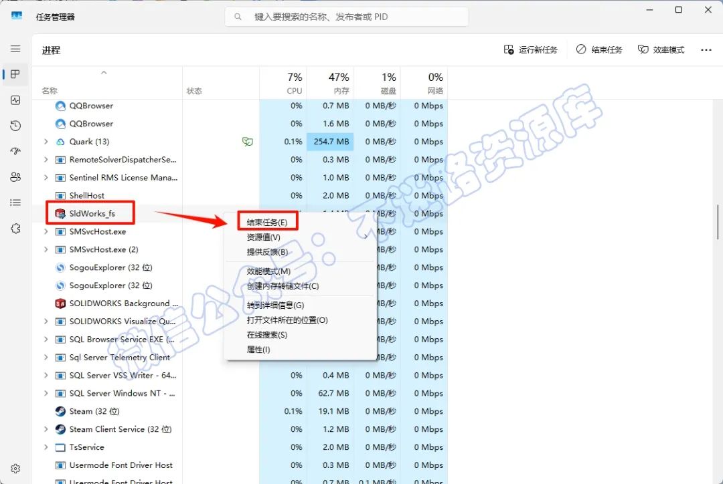Open the Users sidebar icon

click(15, 177)
